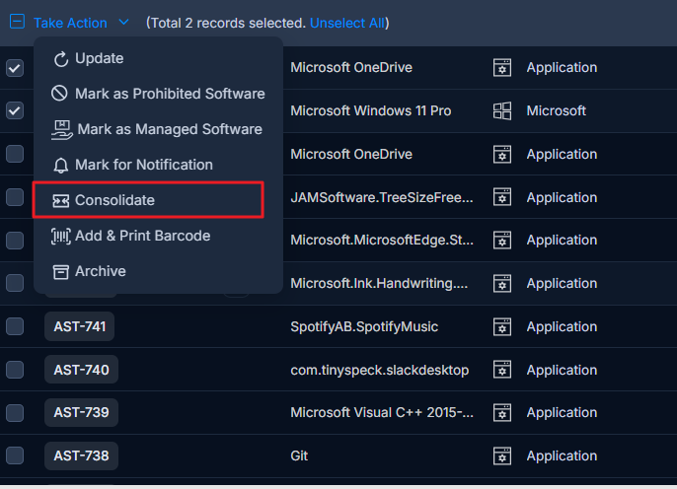Click application icon in Git row
The width and height of the screenshot is (677, 489).
[502, 455]
